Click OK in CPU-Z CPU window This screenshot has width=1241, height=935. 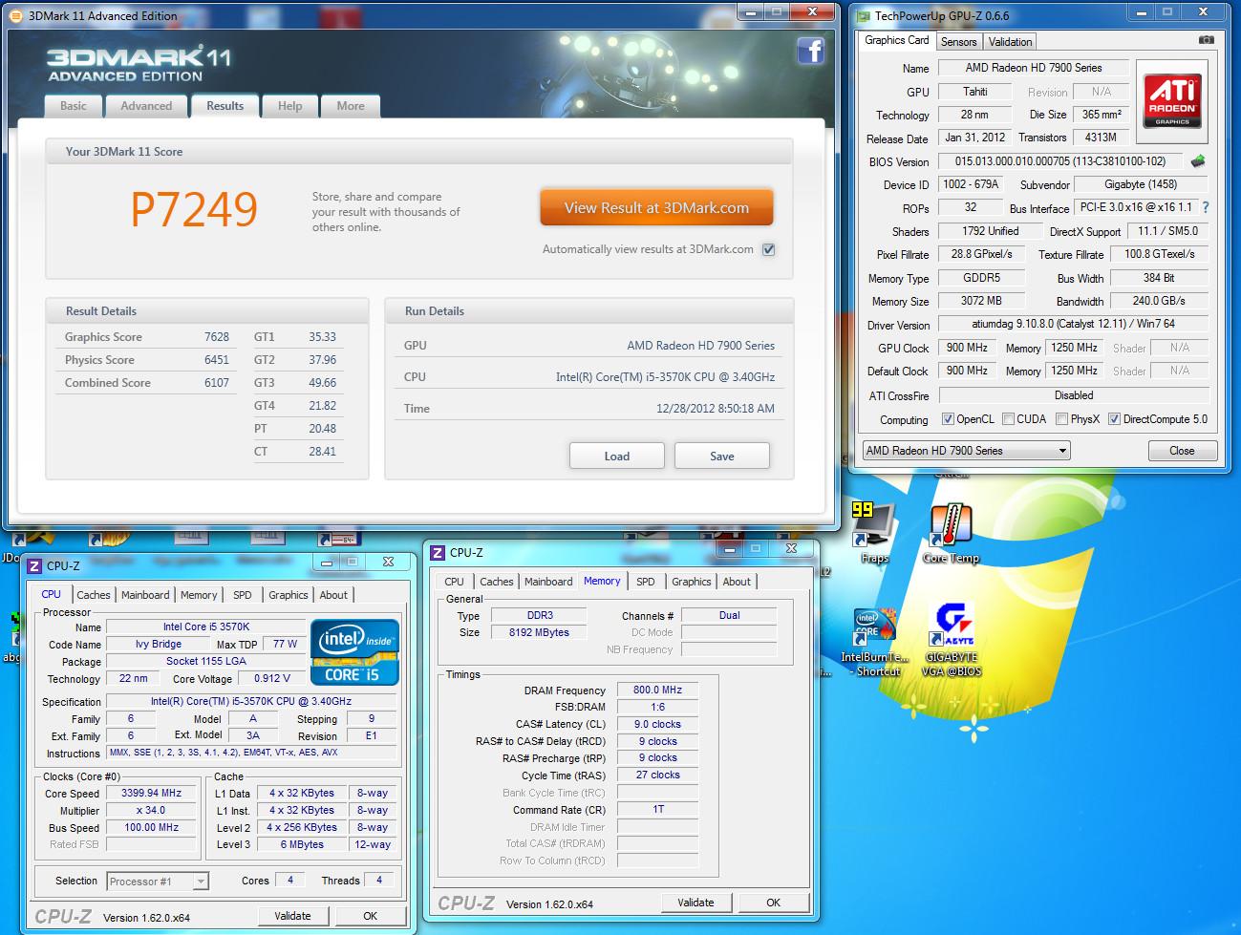click(x=370, y=916)
